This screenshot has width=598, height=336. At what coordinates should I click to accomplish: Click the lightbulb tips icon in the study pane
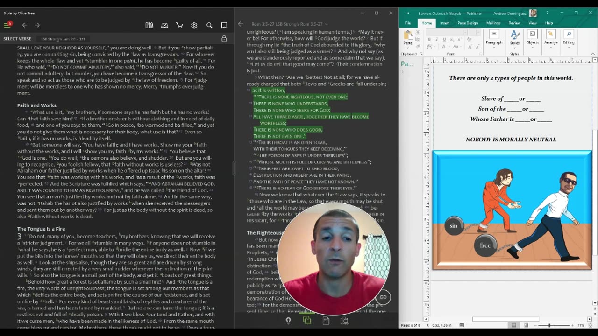(x=288, y=321)
